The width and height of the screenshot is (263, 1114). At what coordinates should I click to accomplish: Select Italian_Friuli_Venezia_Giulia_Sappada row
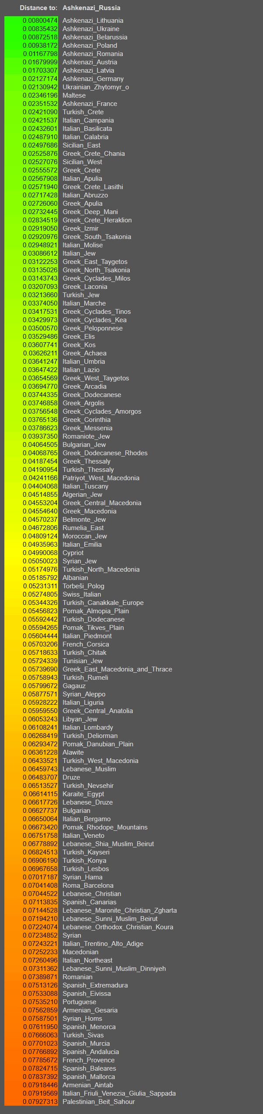tap(119, 1093)
